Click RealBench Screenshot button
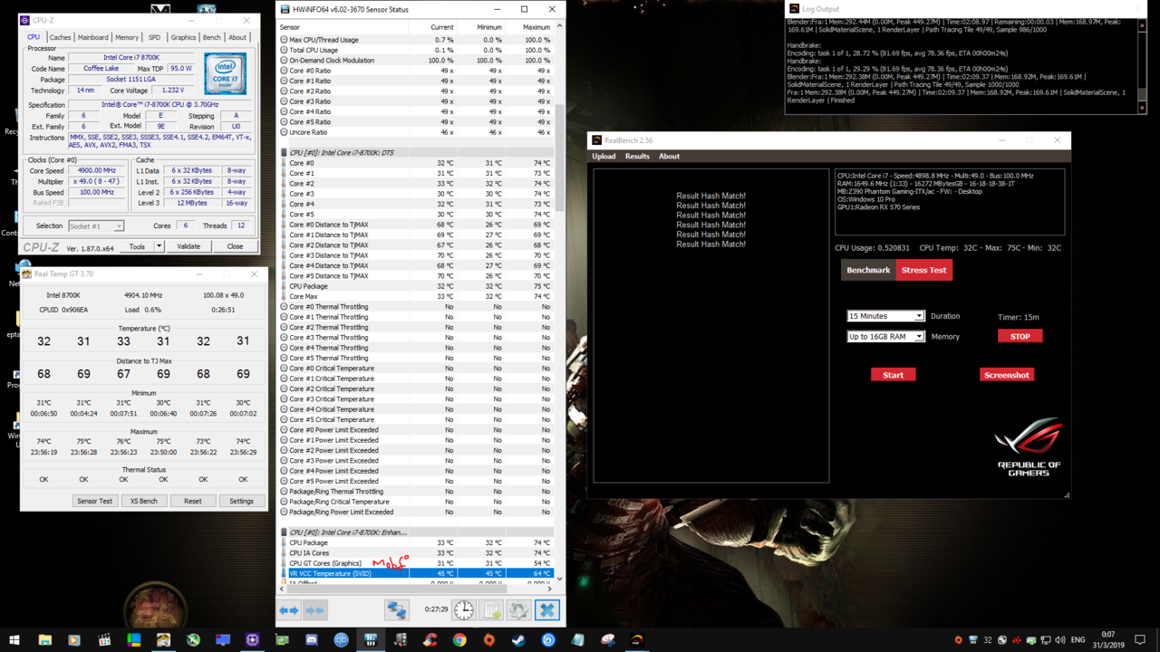This screenshot has width=1160, height=652. coord(1007,374)
